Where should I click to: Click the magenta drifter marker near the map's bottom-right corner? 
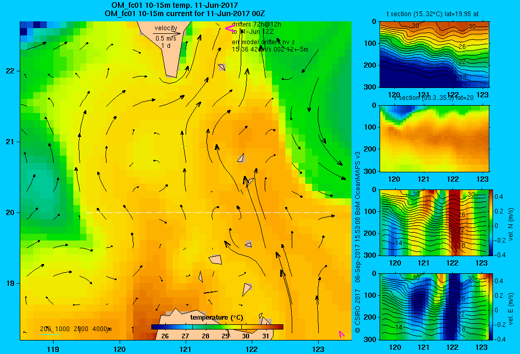point(341,334)
